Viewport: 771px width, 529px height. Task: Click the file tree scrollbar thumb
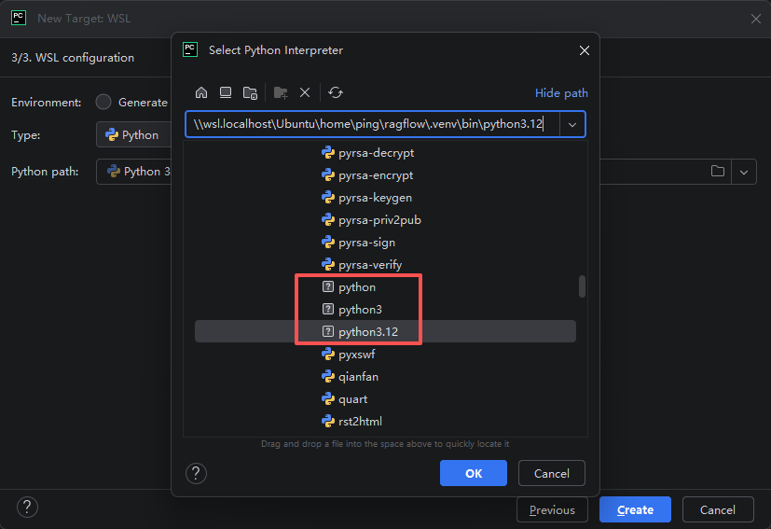[582, 286]
